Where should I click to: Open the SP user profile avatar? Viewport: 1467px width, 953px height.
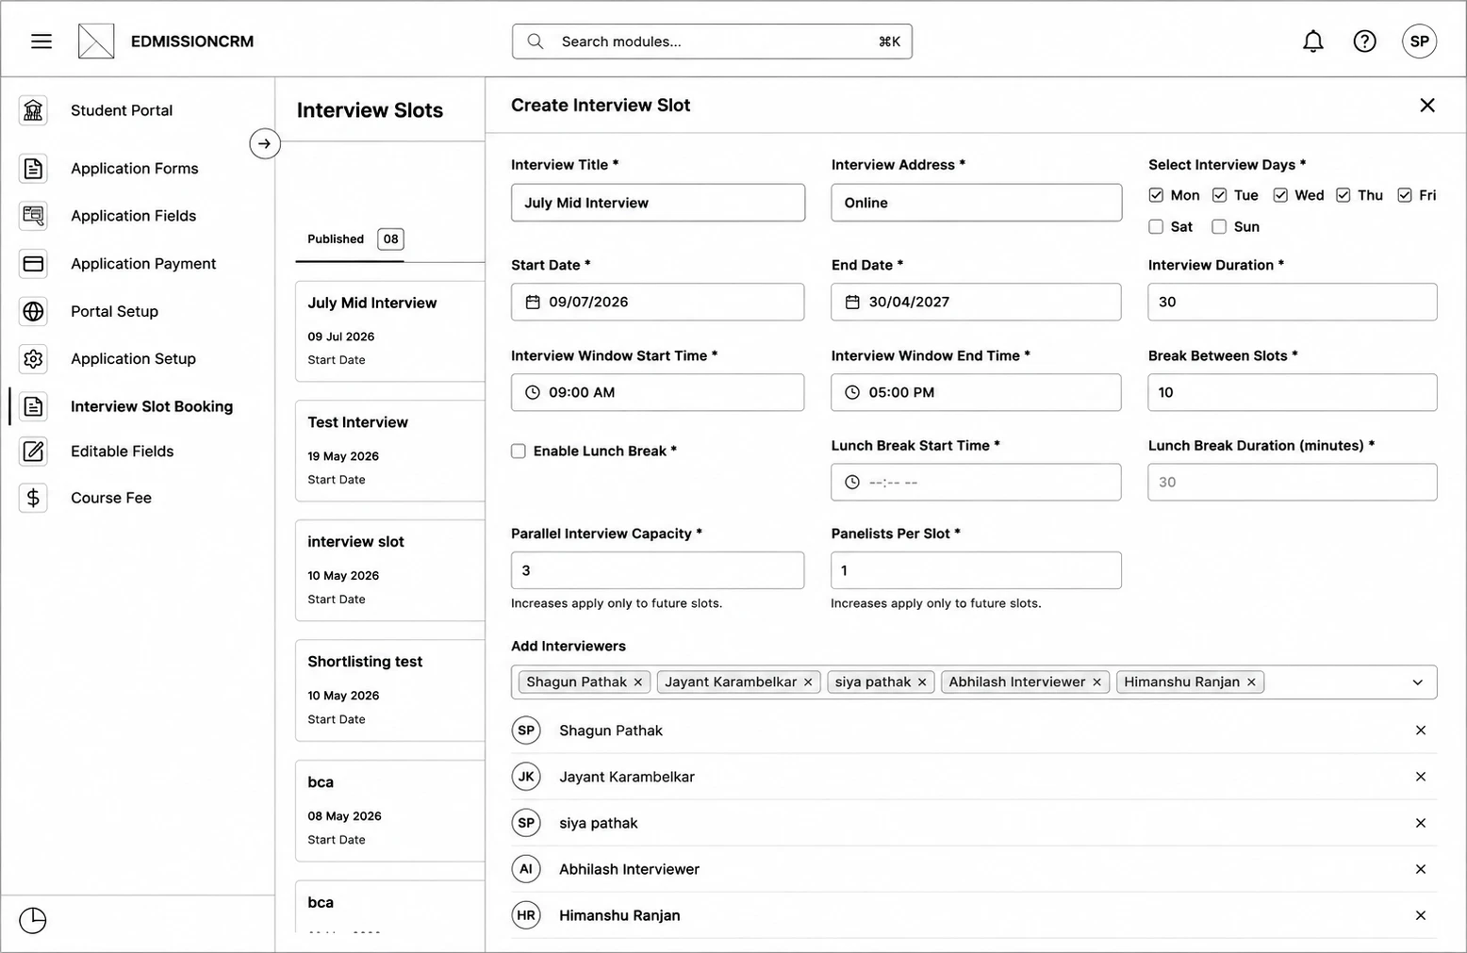point(1419,41)
